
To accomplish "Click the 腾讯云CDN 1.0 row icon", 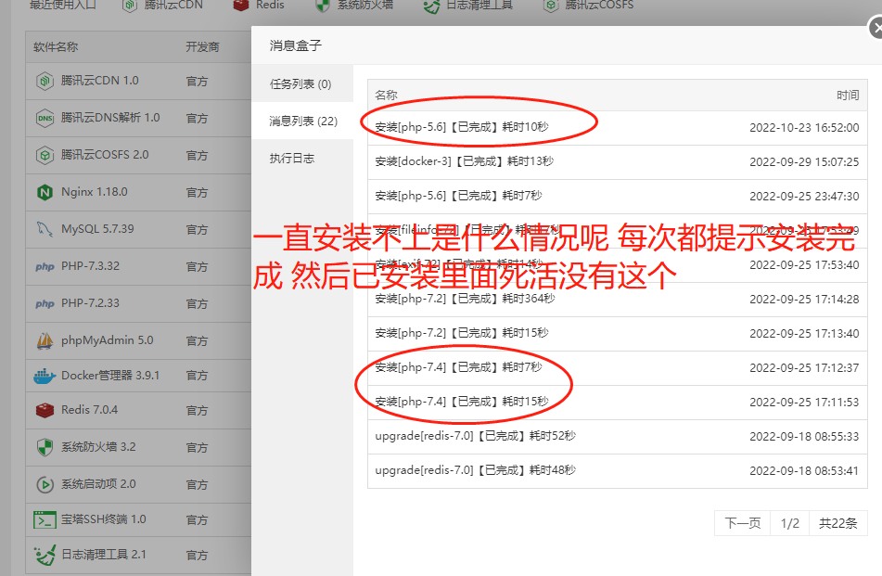I will [x=45, y=81].
